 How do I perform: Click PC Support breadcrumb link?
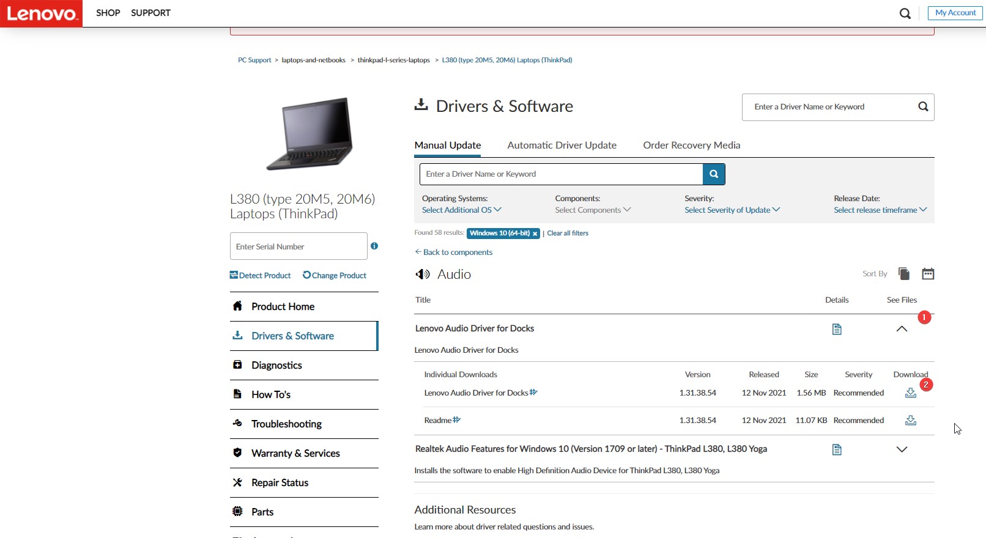254,60
